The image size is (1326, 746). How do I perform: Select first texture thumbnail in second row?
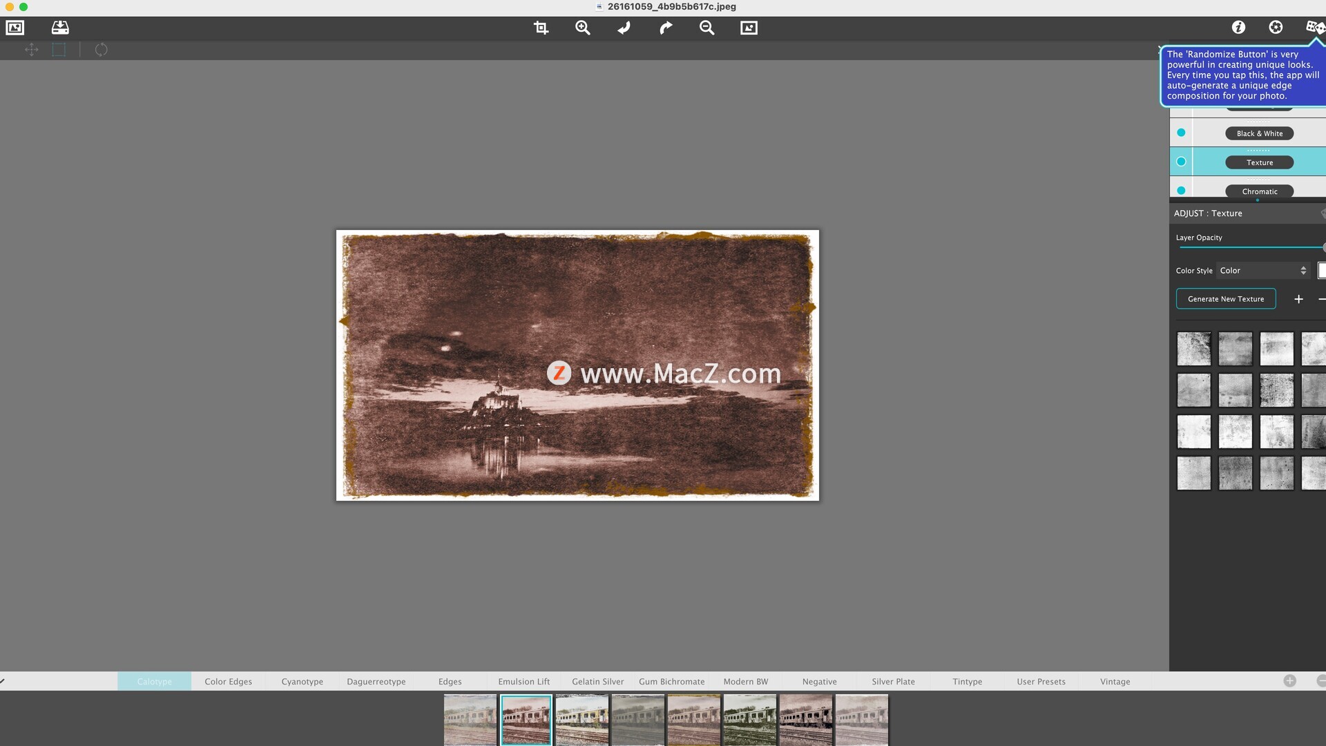(x=1193, y=390)
